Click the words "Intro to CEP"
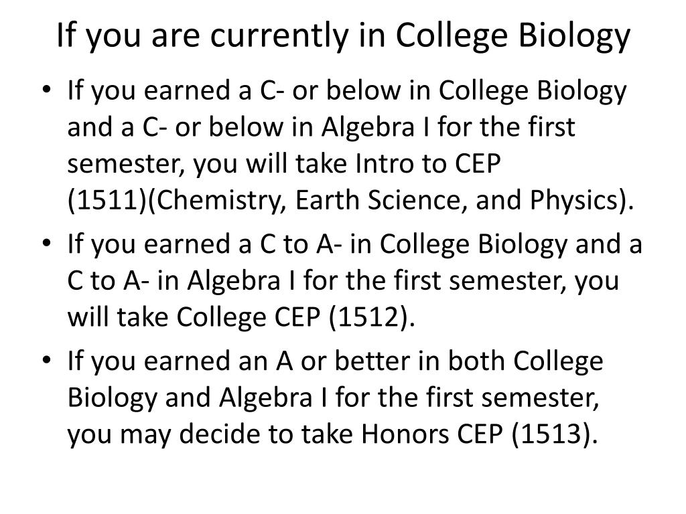This screenshot has width=686, height=514. click(428, 163)
